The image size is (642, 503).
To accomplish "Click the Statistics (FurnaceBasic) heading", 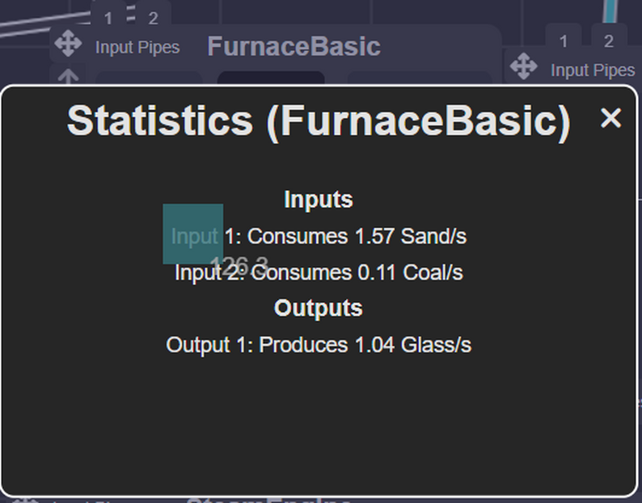I will (x=319, y=120).
